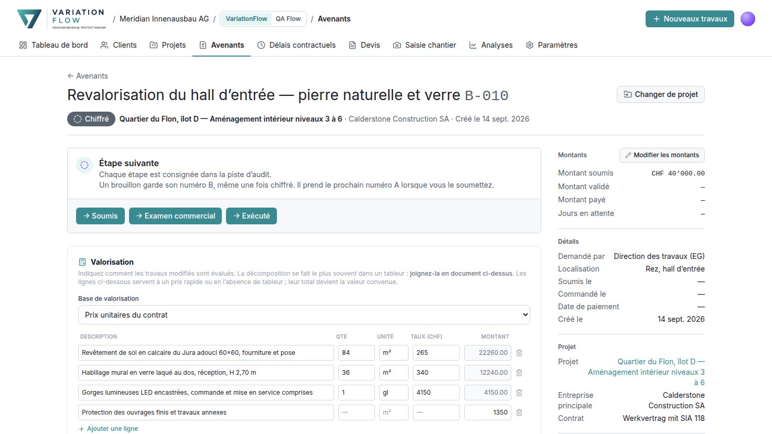Delete the Revêtement de sol line

(x=519, y=353)
